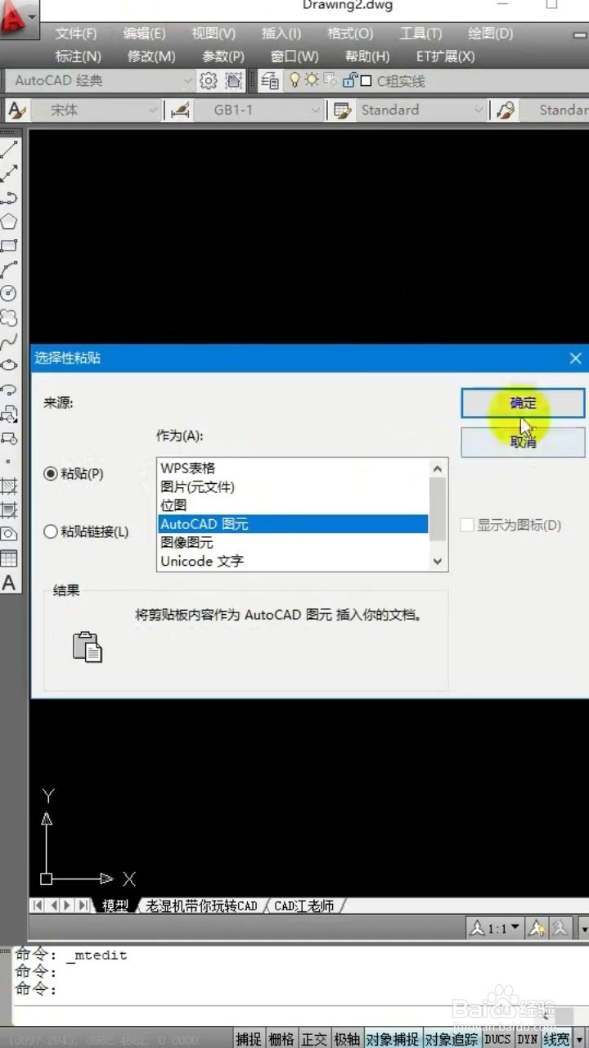
Task: Select the Construction Line tool
Action: (x=9, y=174)
